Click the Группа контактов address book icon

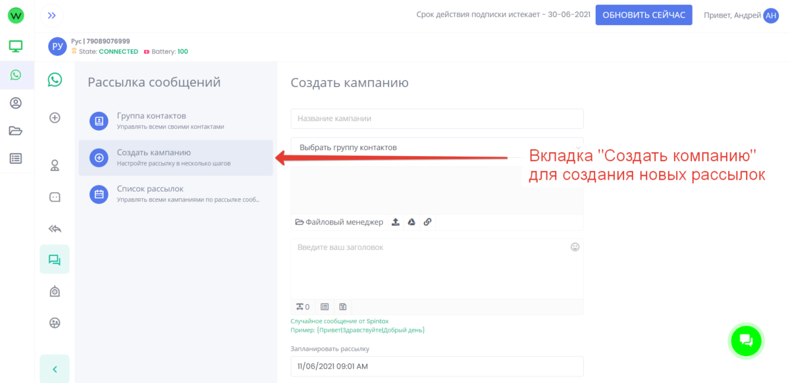[99, 121]
